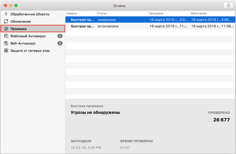The width and height of the screenshot is (236, 154).
Task: Open Веб-Антивирус reports
Action: (x=33, y=43)
